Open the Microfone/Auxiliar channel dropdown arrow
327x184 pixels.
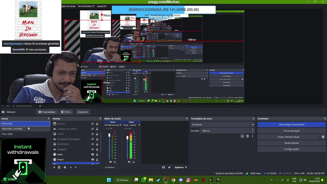click(120, 125)
